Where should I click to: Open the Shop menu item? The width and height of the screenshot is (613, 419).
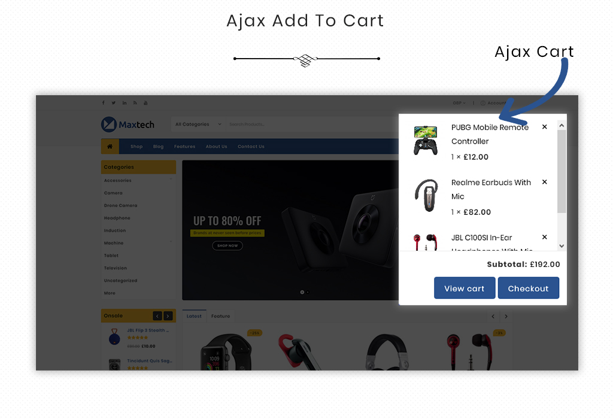136,146
